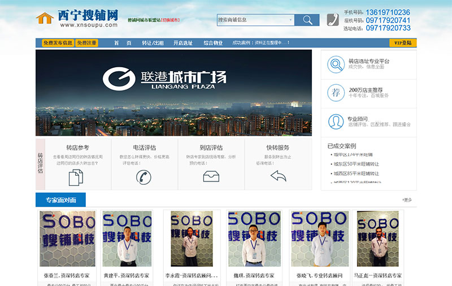This screenshot has height=286, width=452.
Task: Select the 专家面对面 tab
Action: [60, 200]
